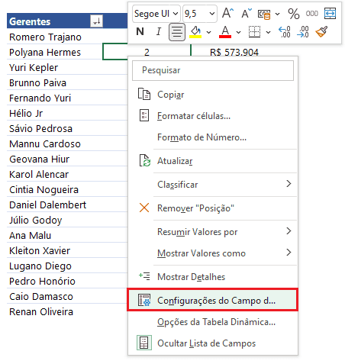Screen dimensions: 345x364
Task: Open Classificar submenu
Action: pyautogui.click(x=213, y=185)
